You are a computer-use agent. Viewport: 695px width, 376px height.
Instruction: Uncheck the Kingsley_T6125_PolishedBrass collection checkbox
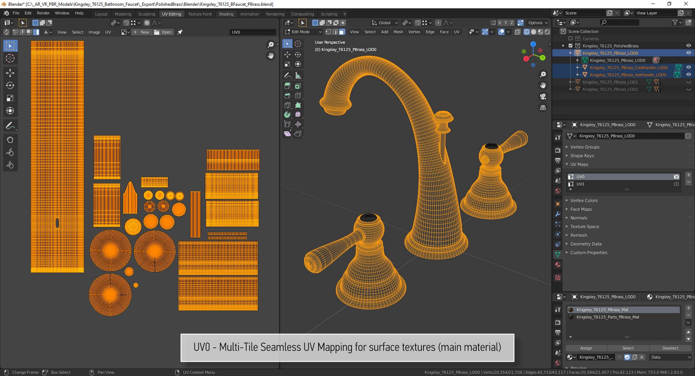point(570,46)
